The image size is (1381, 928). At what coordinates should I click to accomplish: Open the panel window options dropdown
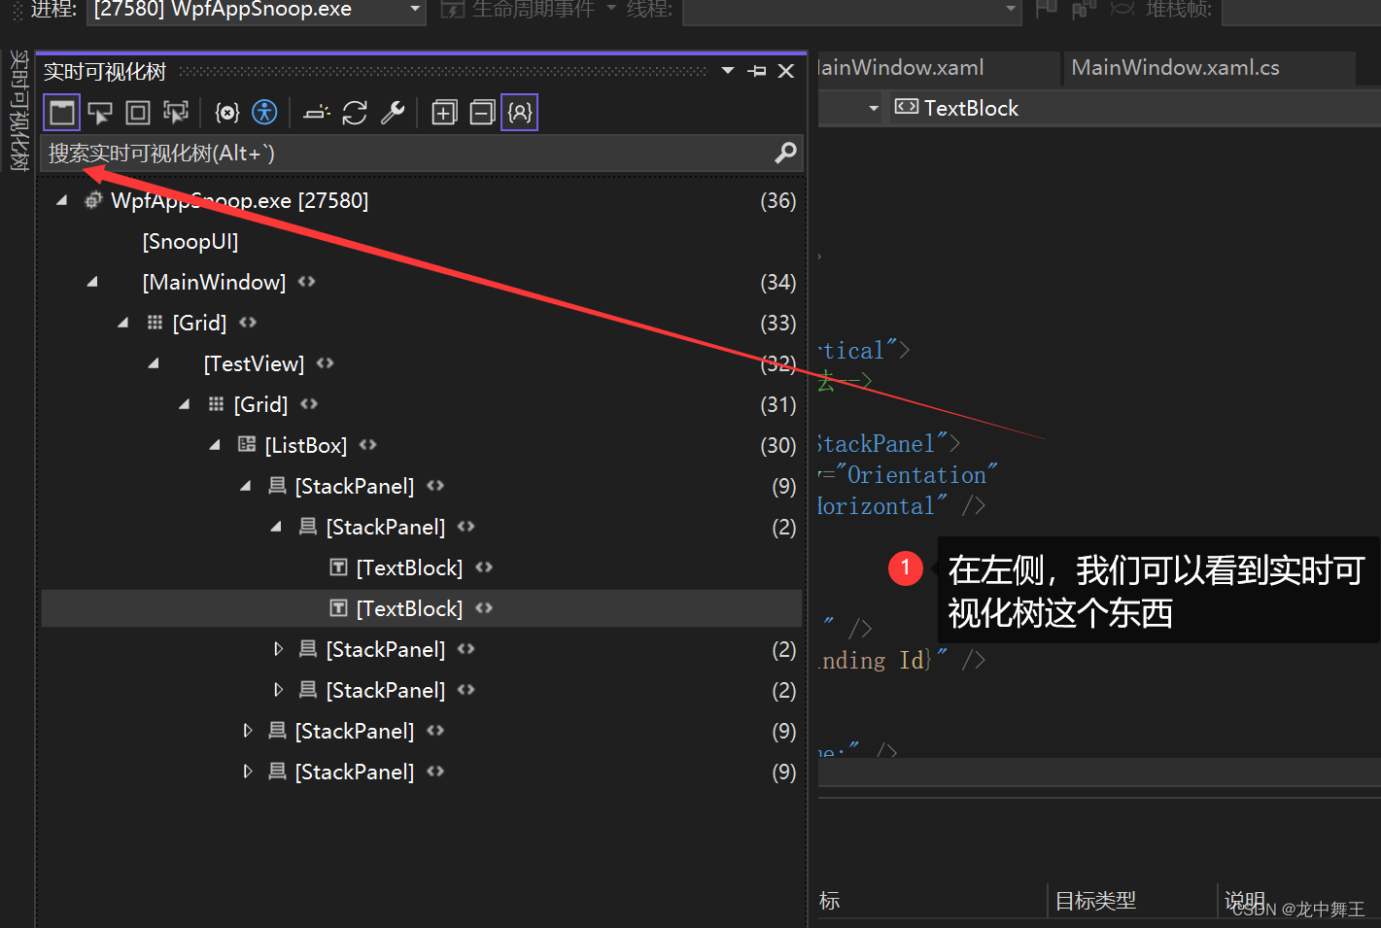(x=728, y=71)
